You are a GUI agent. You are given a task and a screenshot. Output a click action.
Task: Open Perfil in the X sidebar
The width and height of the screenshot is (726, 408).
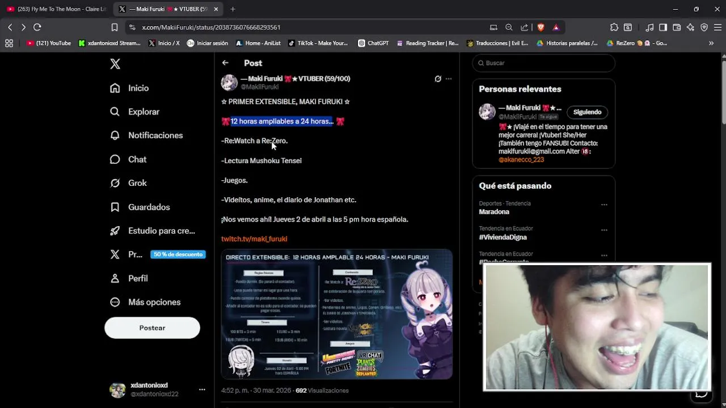129,278
